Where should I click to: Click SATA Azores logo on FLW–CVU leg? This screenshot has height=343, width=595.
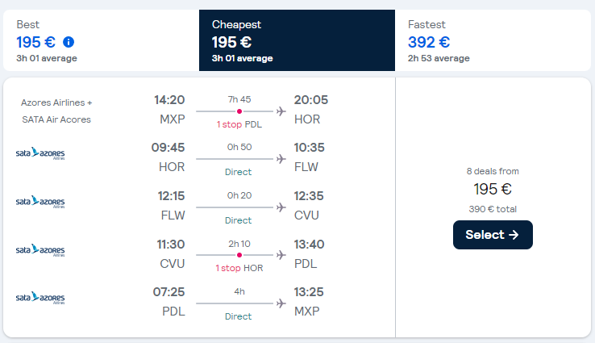click(40, 202)
